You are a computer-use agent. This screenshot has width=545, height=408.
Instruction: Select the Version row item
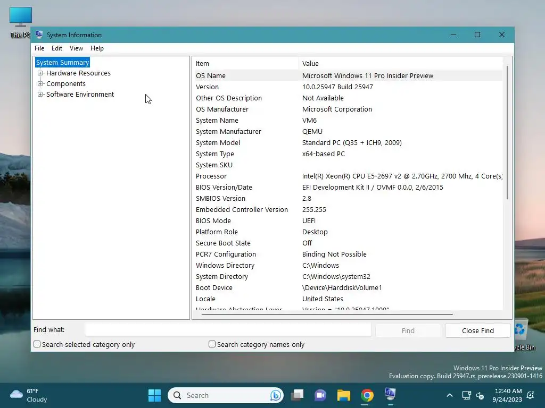348,87
